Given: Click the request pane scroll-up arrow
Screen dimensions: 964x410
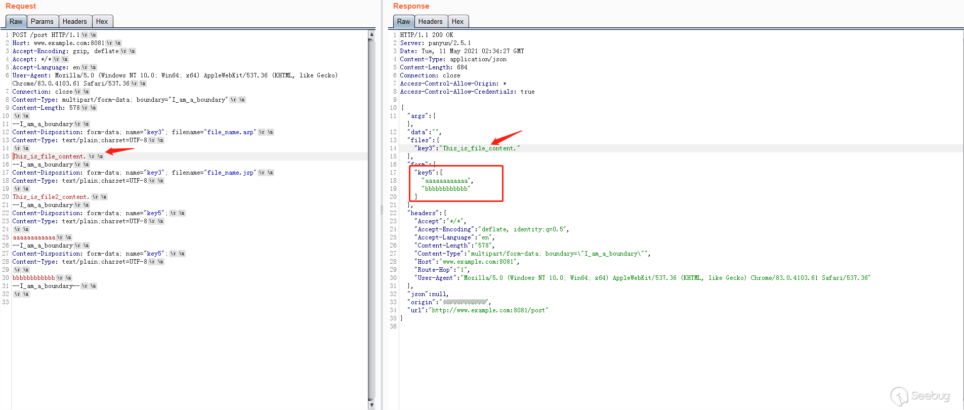Looking at the screenshot, I should (x=371, y=34).
